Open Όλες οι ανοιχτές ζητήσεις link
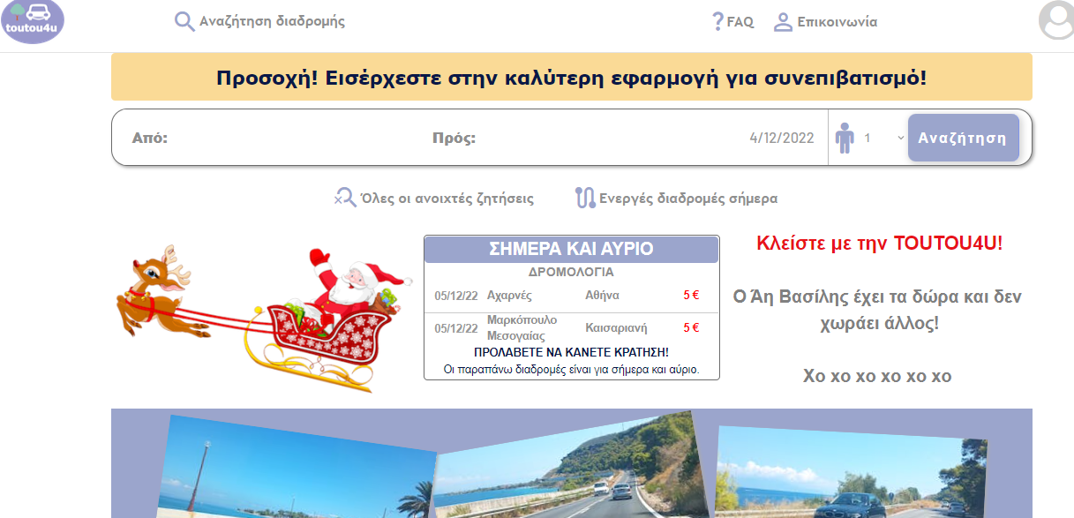This screenshot has width=1074, height=518. point(447,199)
